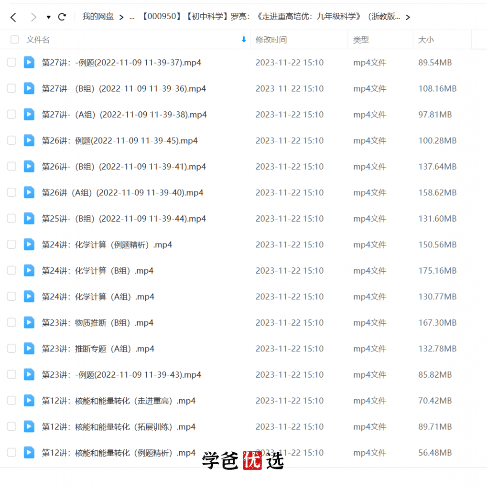Click the video icon of 第24讲：化学计算（B组）

(x=29, y=270)
